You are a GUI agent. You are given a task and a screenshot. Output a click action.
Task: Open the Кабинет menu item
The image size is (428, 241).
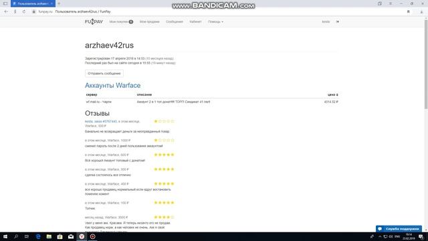tap(195, 21)
